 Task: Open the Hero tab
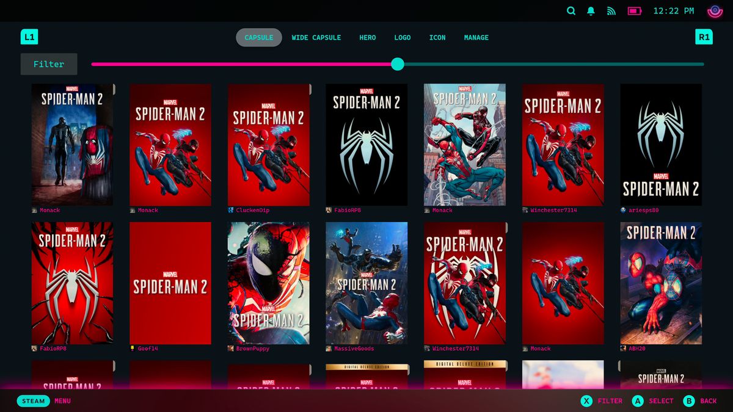click(368, 37)
